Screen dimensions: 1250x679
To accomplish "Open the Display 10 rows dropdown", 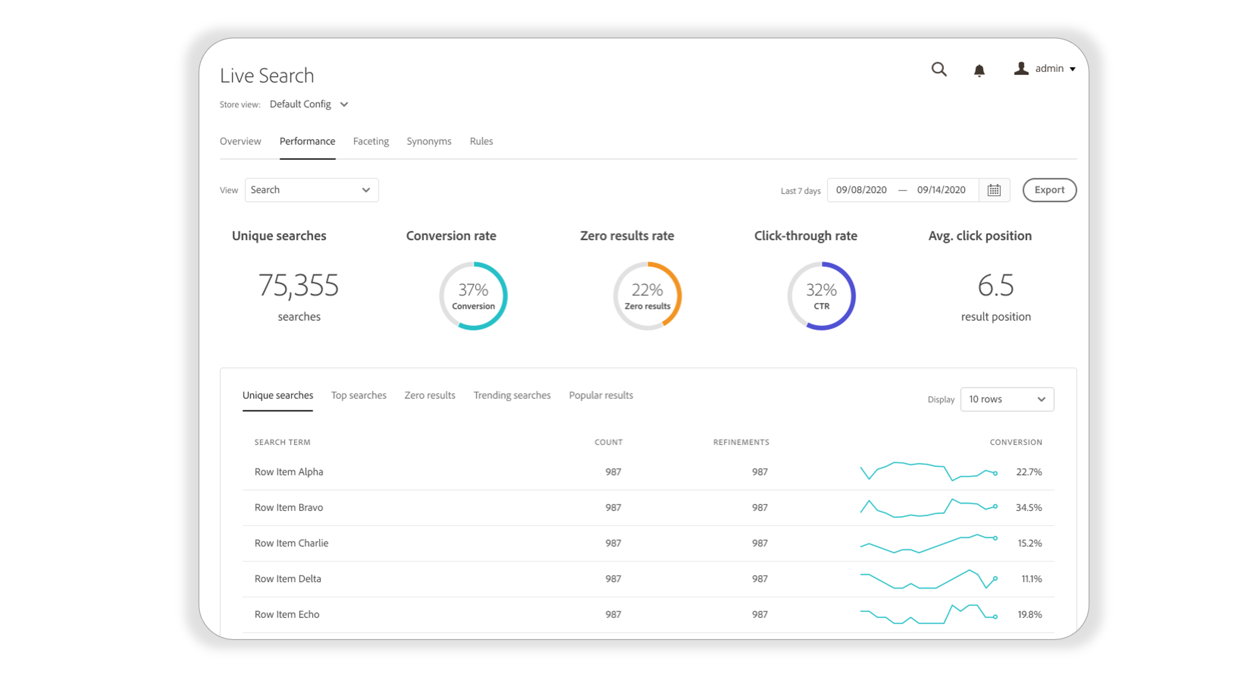I will pyautogui.click(x=1006, y=399).
